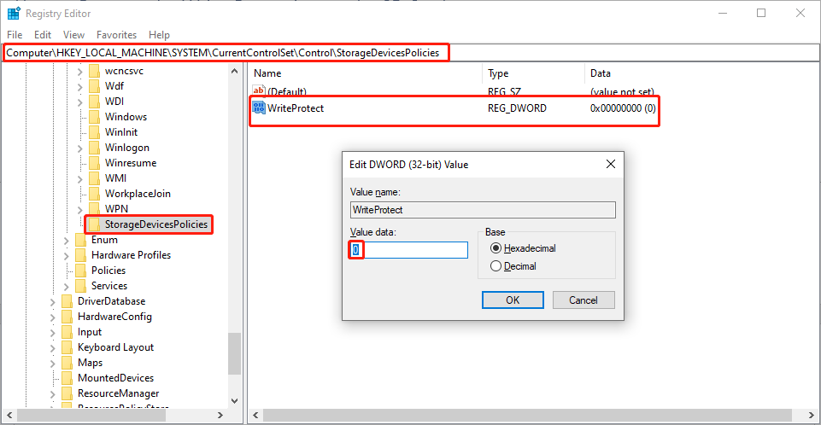821x425 pixels.
Task: Select the WriteProtect DWORD value icon
Action: (x=259, y=108)
